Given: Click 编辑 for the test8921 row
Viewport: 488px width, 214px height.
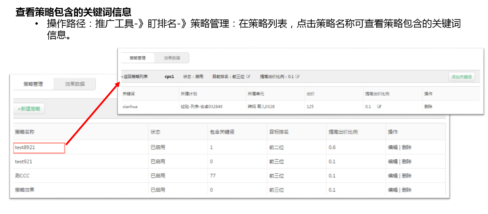Looking at the screenshot, I should [393, 147].
